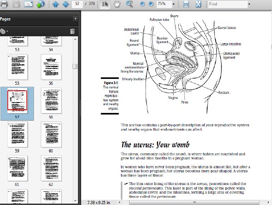272x205 pixels.
Task: Click the Fit Page icon
Action: (x=198, y=4)
